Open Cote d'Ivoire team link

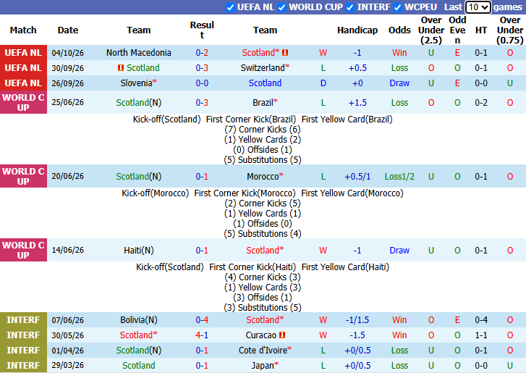[263, 350]
